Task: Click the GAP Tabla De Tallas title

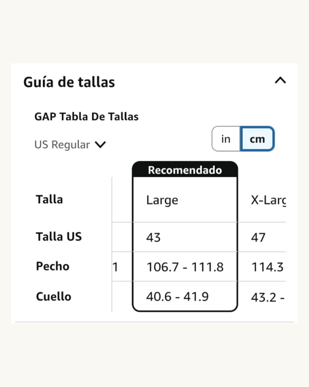Action: point(87,117)
